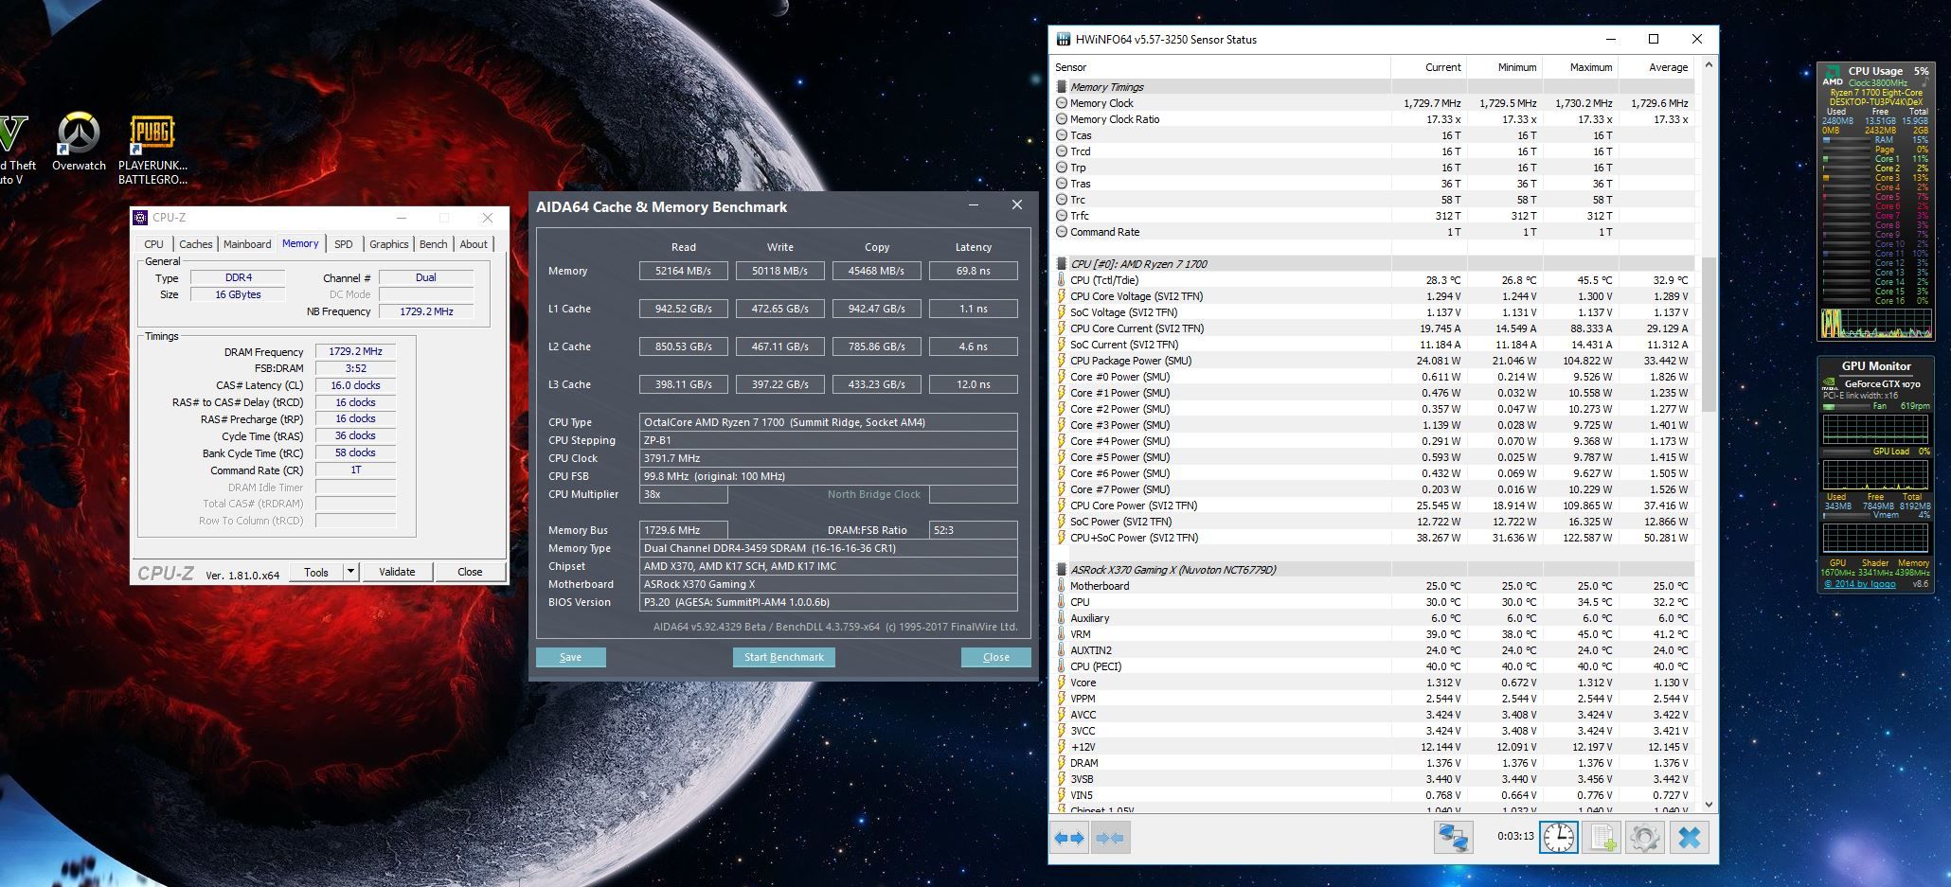Image resolution: width=1951 pixels, height=887 pixels.
Task: Click the Minimum column header in HWiNFO
Action: coord(1504,67)
